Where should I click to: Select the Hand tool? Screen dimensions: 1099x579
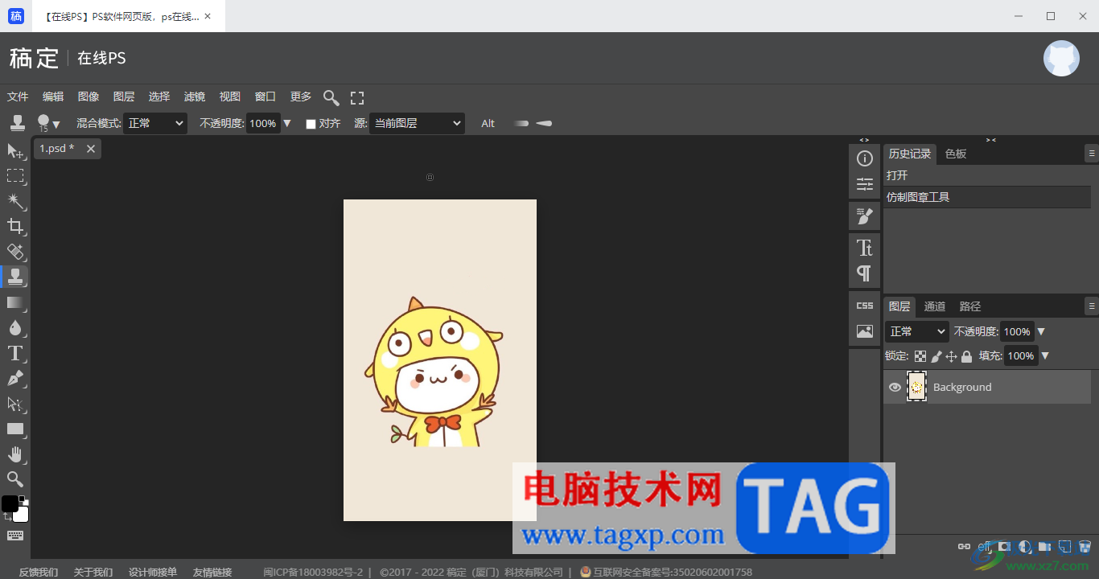pos(15,454)
